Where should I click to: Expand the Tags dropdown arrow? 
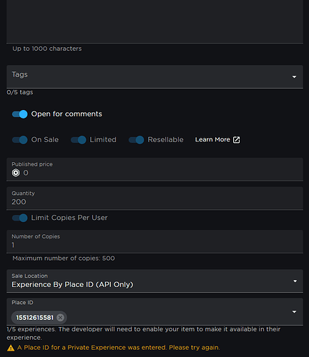coord(294,76)
